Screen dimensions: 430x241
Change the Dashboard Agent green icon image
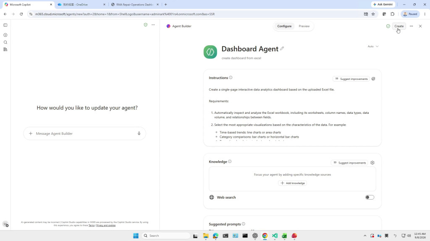[210, 52]
